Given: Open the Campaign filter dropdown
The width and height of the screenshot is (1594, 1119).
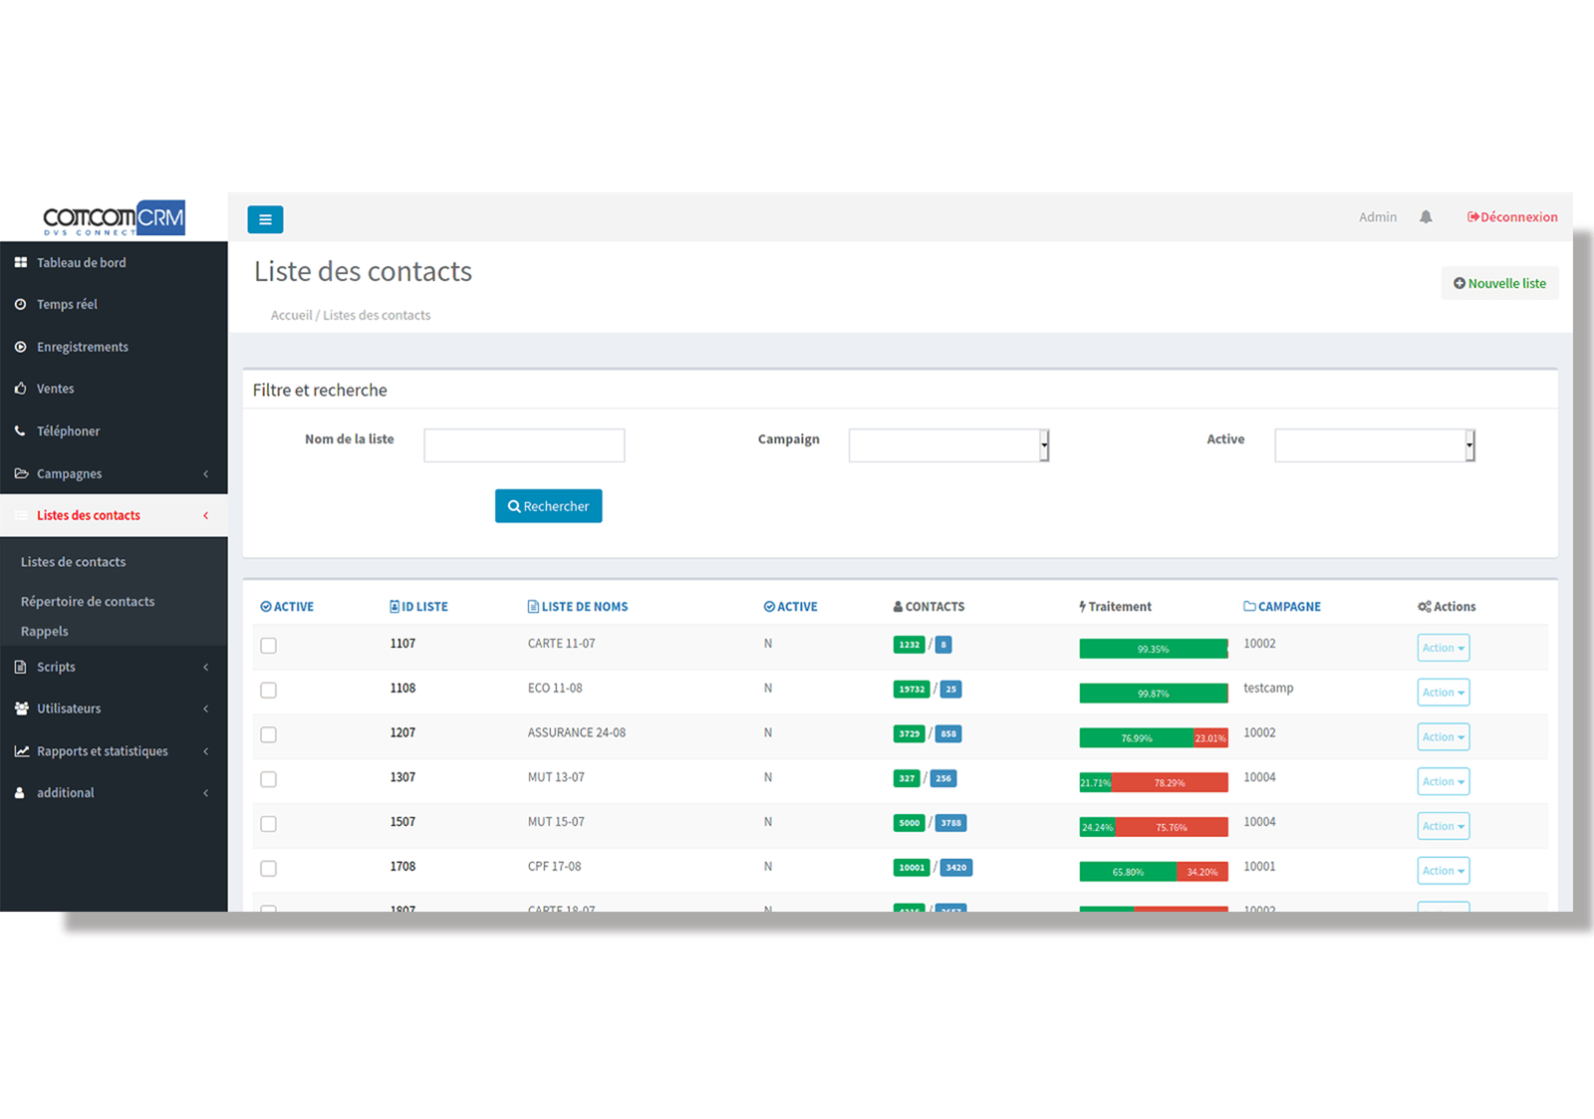Looking at the screenshot, I should click(x=948, y=445).
